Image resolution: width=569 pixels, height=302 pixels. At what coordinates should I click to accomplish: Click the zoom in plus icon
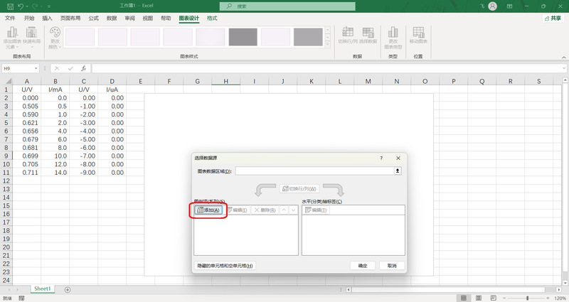click(x=548, y=298)
